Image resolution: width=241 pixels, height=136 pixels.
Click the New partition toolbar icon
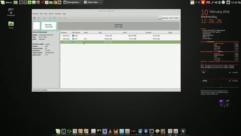pyautogui.click(x=34, y=18)
